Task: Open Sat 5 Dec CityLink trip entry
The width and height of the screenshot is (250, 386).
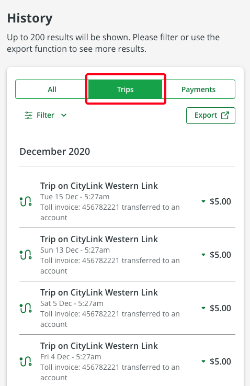Action: pos(127,308)
